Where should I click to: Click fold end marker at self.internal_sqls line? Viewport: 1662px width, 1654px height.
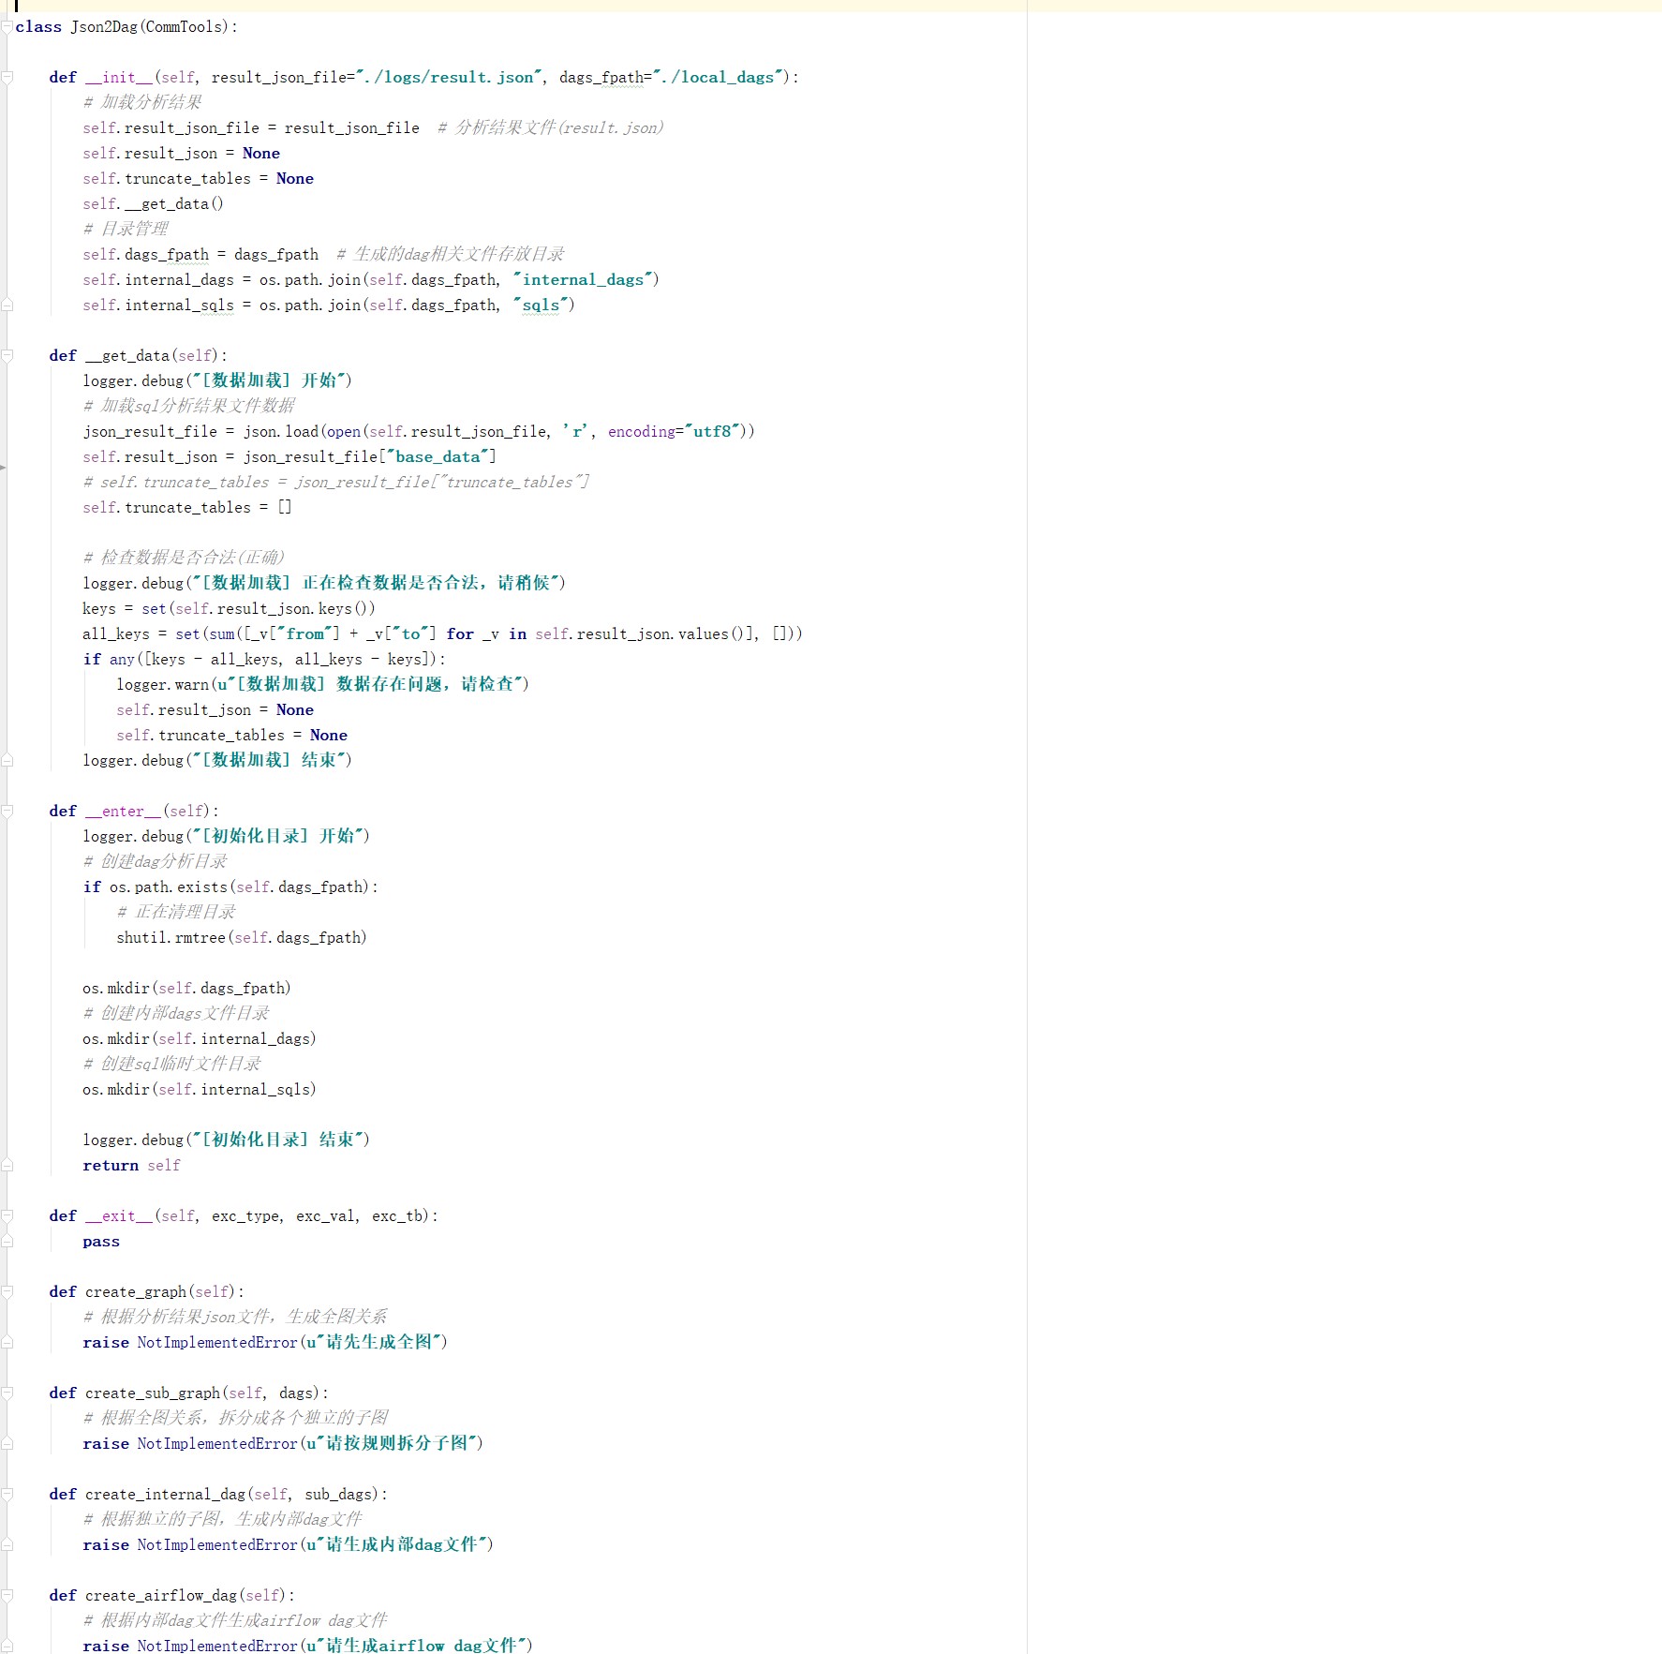tap(7, 305)
